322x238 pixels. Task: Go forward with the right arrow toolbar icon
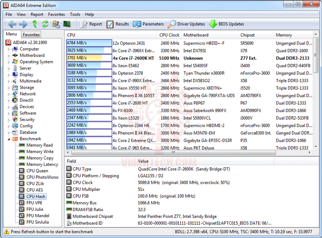click(x=23, y=24)
